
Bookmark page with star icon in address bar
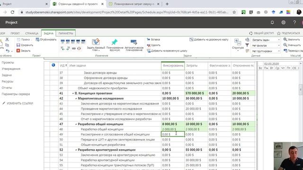(234, 12)
